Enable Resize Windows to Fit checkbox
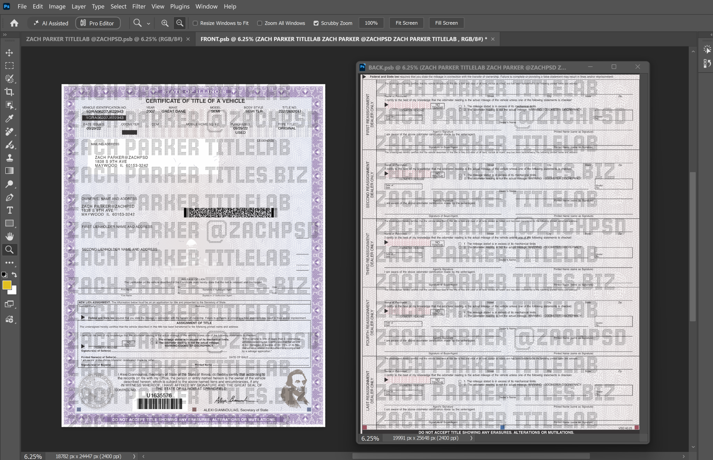 [x=195, y=23]
